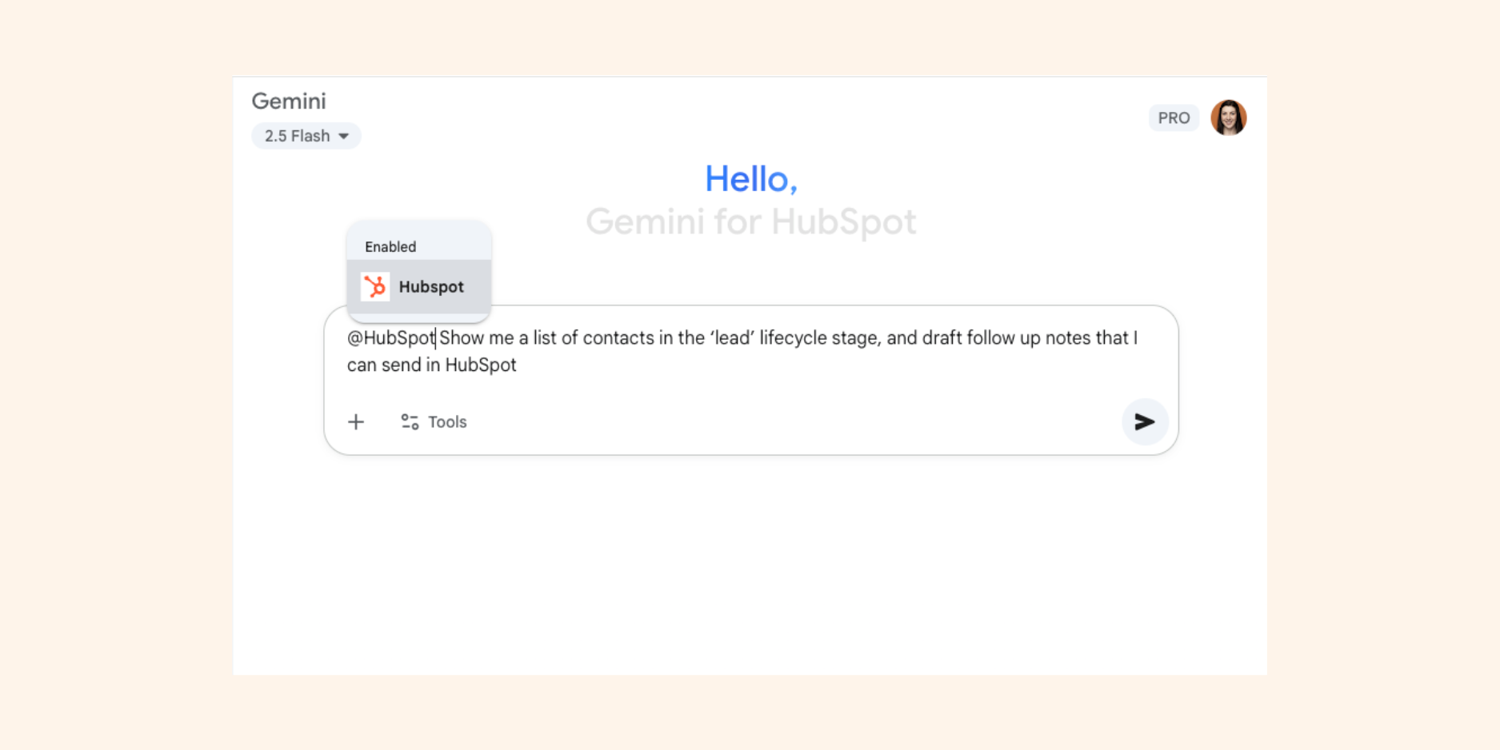Click the plus icon to add attachments
Screen dimensions: 1500x750
click(355, 421)
